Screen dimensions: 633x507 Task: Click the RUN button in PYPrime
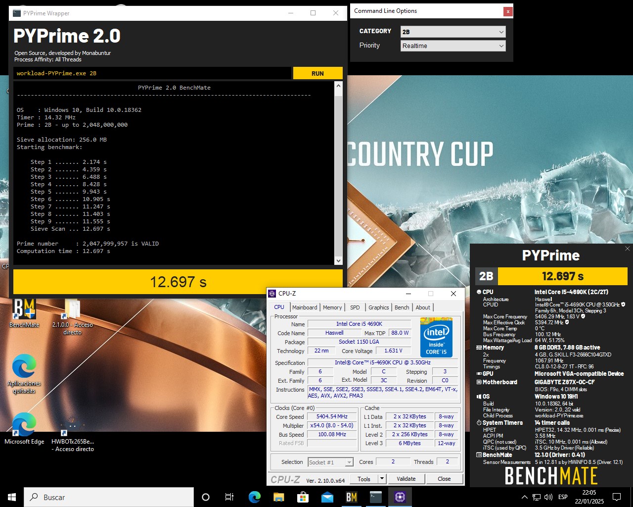coord(317,73)
